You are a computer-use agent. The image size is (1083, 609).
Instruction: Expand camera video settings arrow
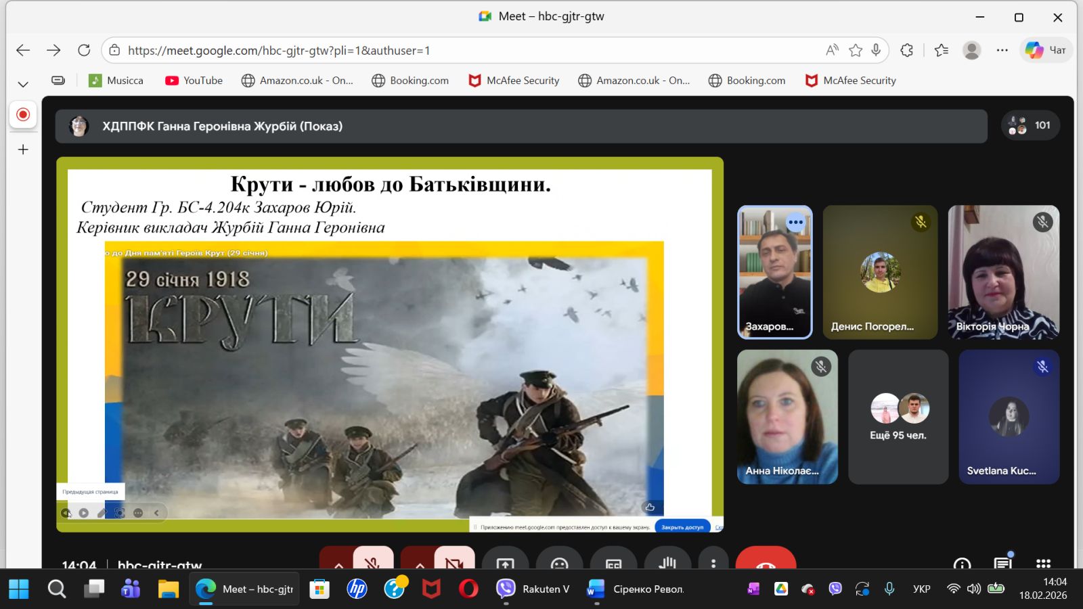pos(420,562)
